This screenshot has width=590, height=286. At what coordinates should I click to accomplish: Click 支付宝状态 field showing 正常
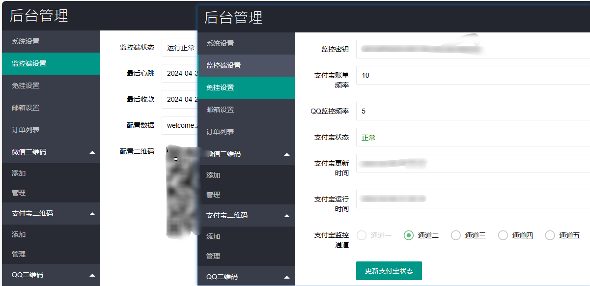coord(473,138)
